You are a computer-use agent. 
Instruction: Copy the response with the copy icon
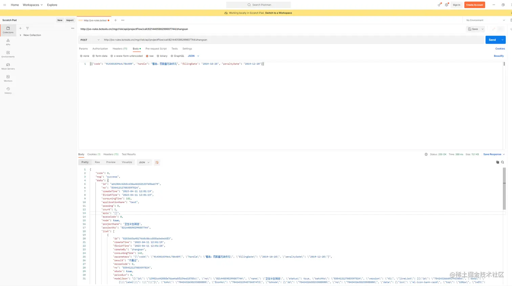497,162
